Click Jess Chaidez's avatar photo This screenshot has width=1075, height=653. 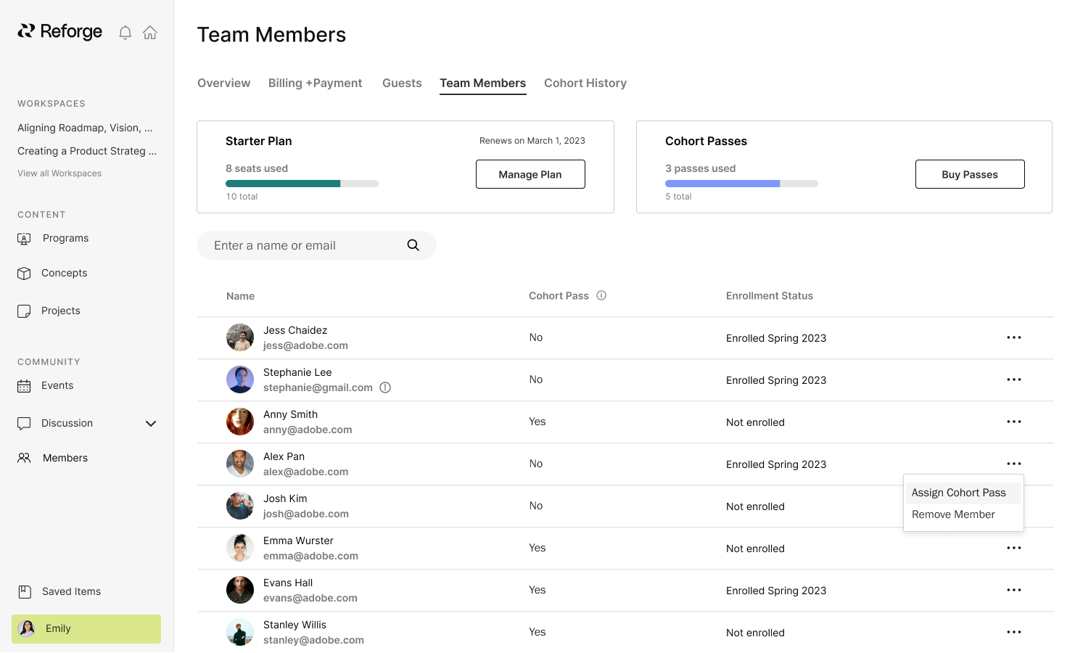point(240,337)
